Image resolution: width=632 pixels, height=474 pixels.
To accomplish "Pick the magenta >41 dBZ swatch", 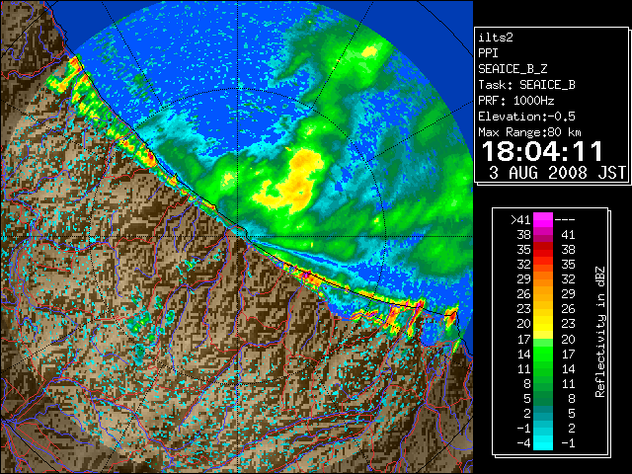I will [x=543, y=219].
